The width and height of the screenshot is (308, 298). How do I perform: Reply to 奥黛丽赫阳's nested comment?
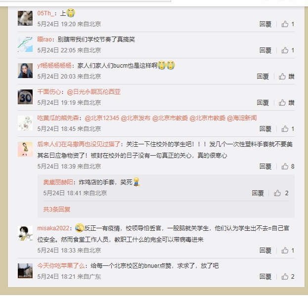click(x=258, y=193)
